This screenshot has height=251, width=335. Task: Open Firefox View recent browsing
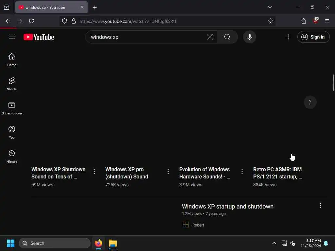7,7
